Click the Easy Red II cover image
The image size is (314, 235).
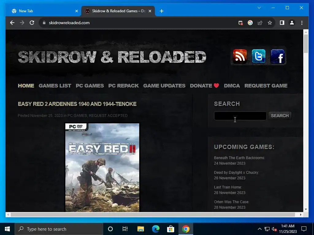coord(102,167)
